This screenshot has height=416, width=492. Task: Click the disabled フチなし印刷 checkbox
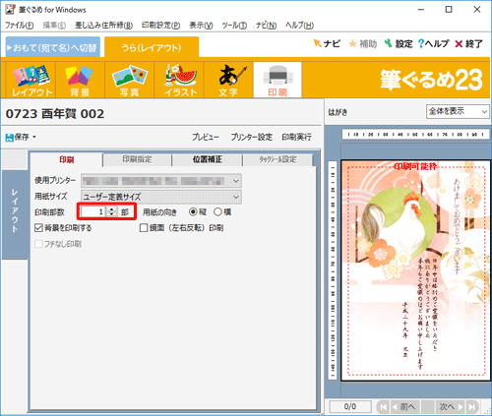(x=38, y=244)
